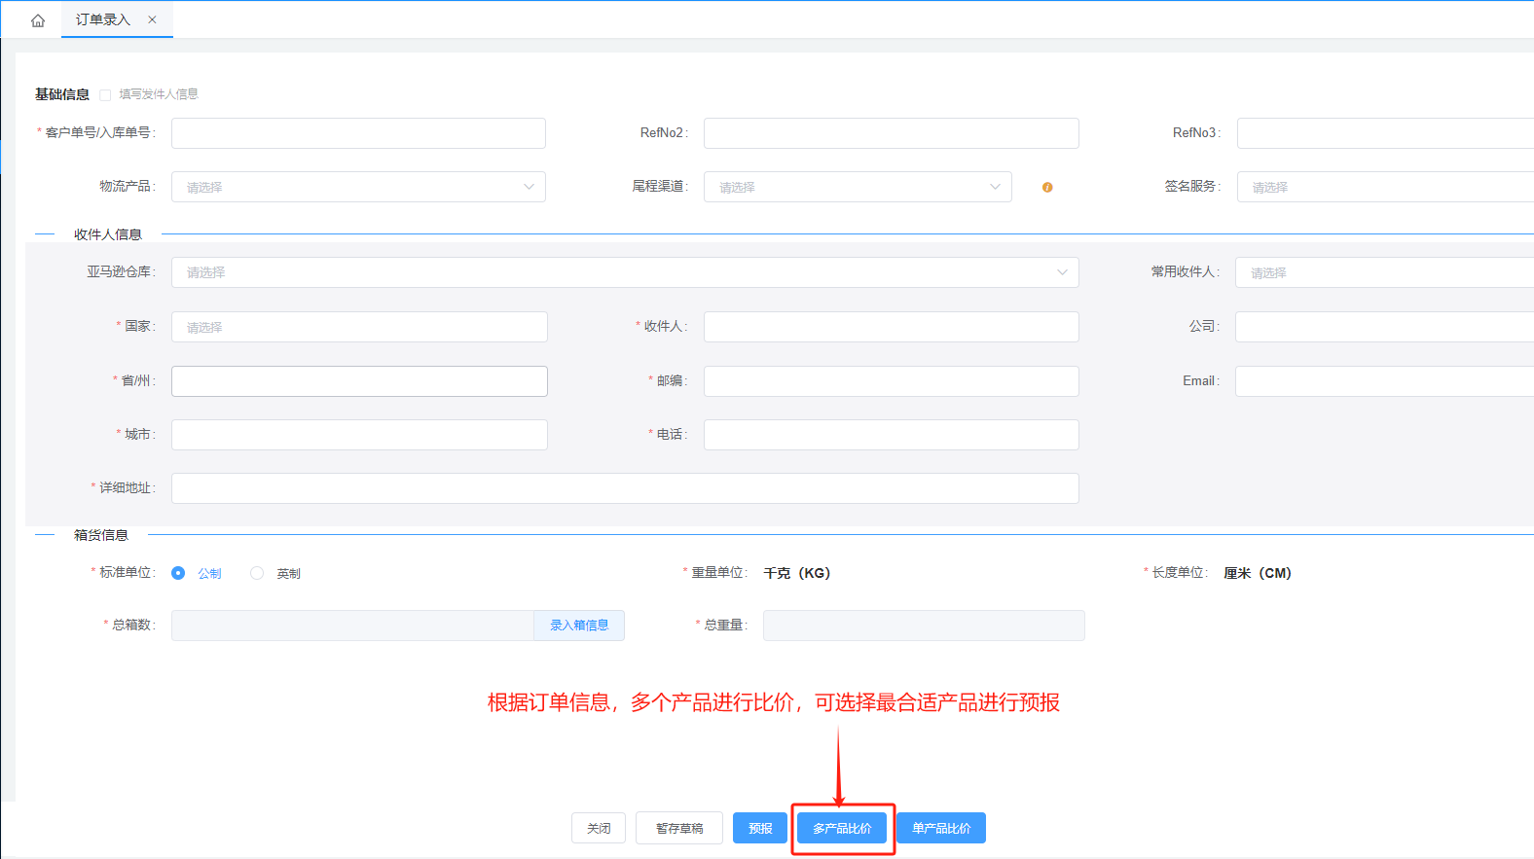Open the 常用收件人 dropdown

[x=1384, y=272]
